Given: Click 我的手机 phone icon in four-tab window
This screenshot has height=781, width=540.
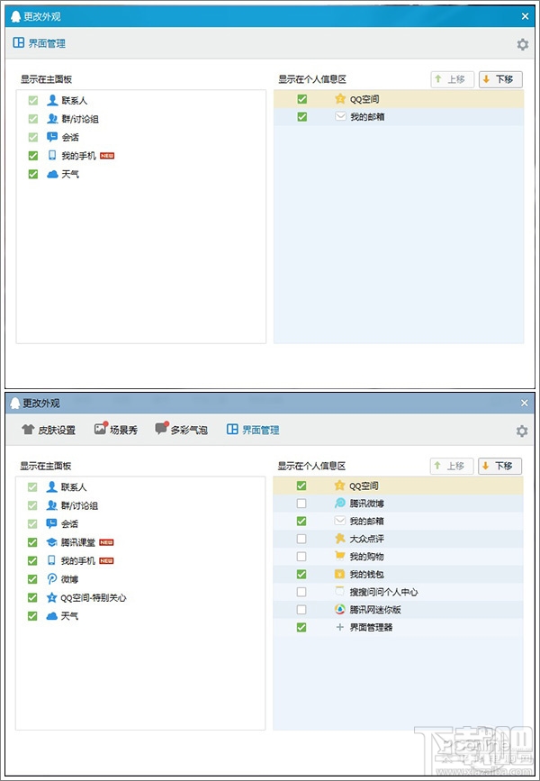Looking at the screenshot, I should click(x=51, y=560).
